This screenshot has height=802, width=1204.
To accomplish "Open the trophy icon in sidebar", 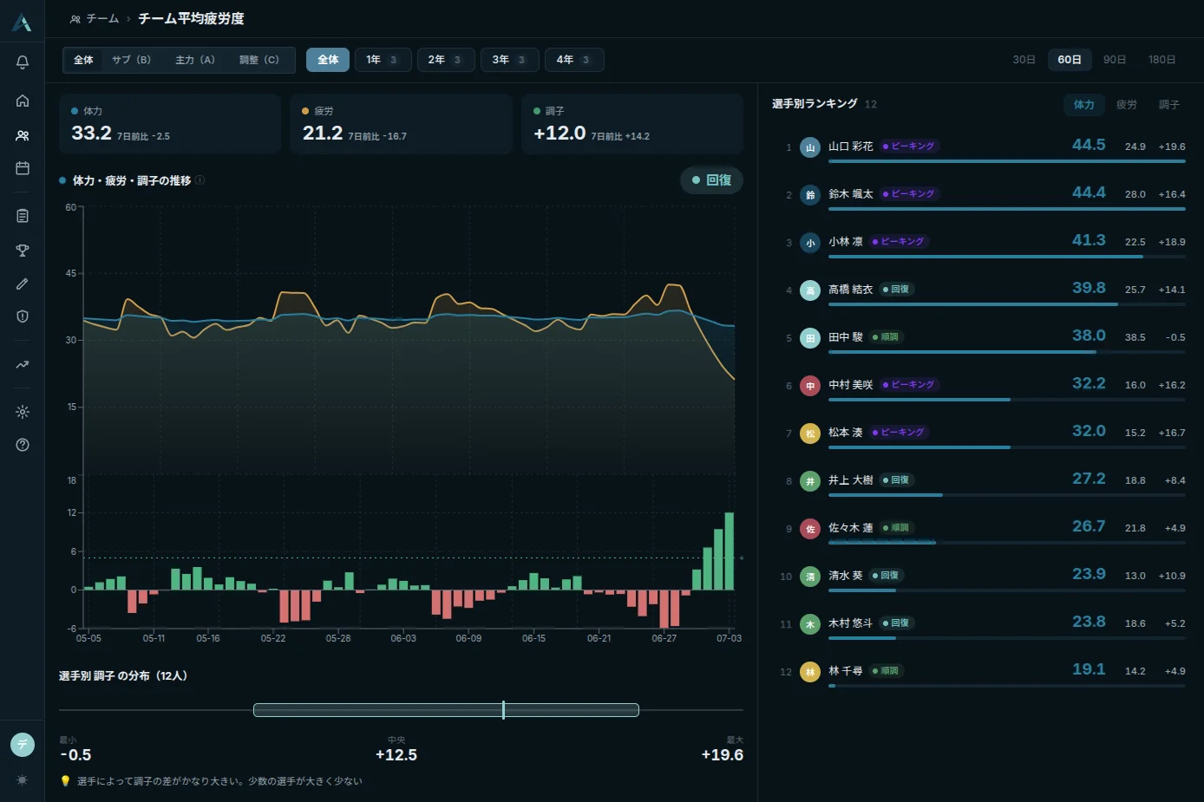I will point(23,251).
